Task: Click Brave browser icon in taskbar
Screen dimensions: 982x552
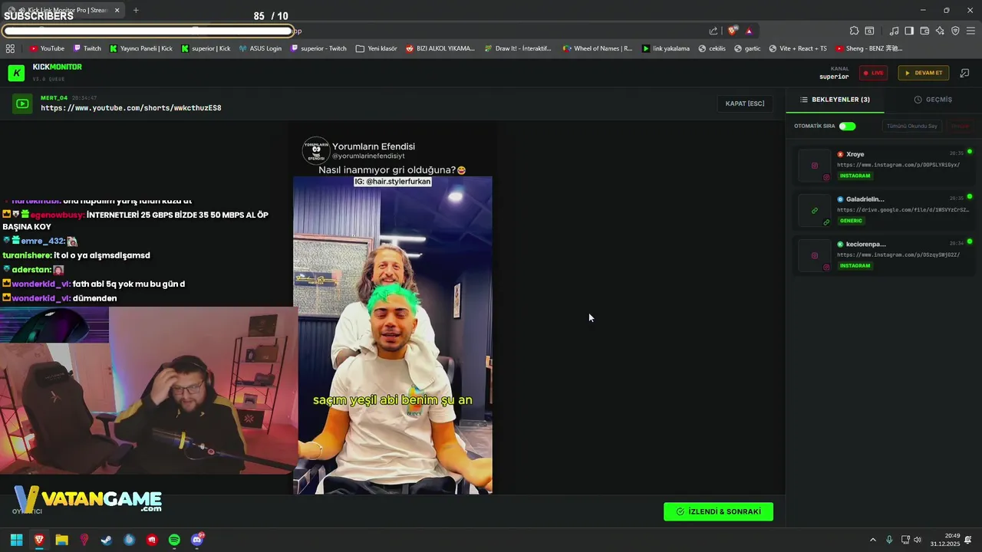Action: [x=39, y=540]
